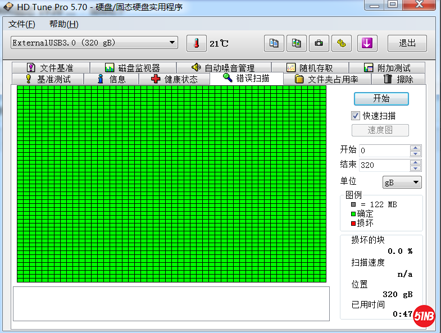The image size is (441, 333).
Task: Click the yellow options tool icon
Action: pyautogui.click(x=341, y=43)
